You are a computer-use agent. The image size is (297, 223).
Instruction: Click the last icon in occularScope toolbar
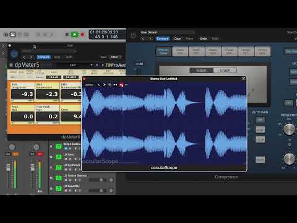(x=126, y=85)
